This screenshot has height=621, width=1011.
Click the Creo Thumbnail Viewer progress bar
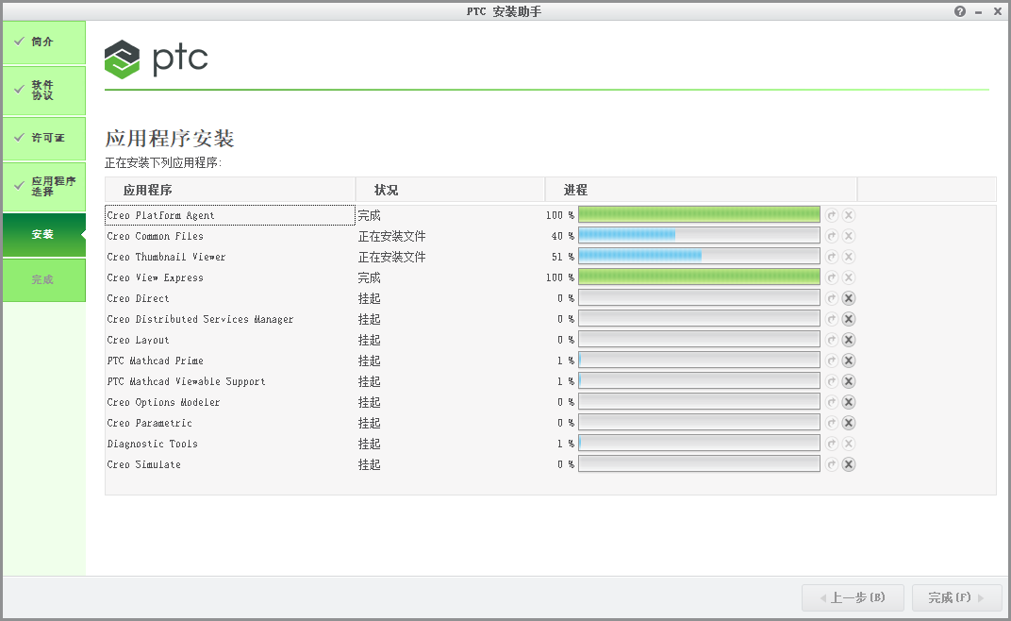pyautogui.click(x=698, y=256)
